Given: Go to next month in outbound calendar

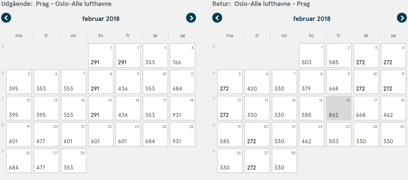Looking at the screenshot, I should coord(191,18).
